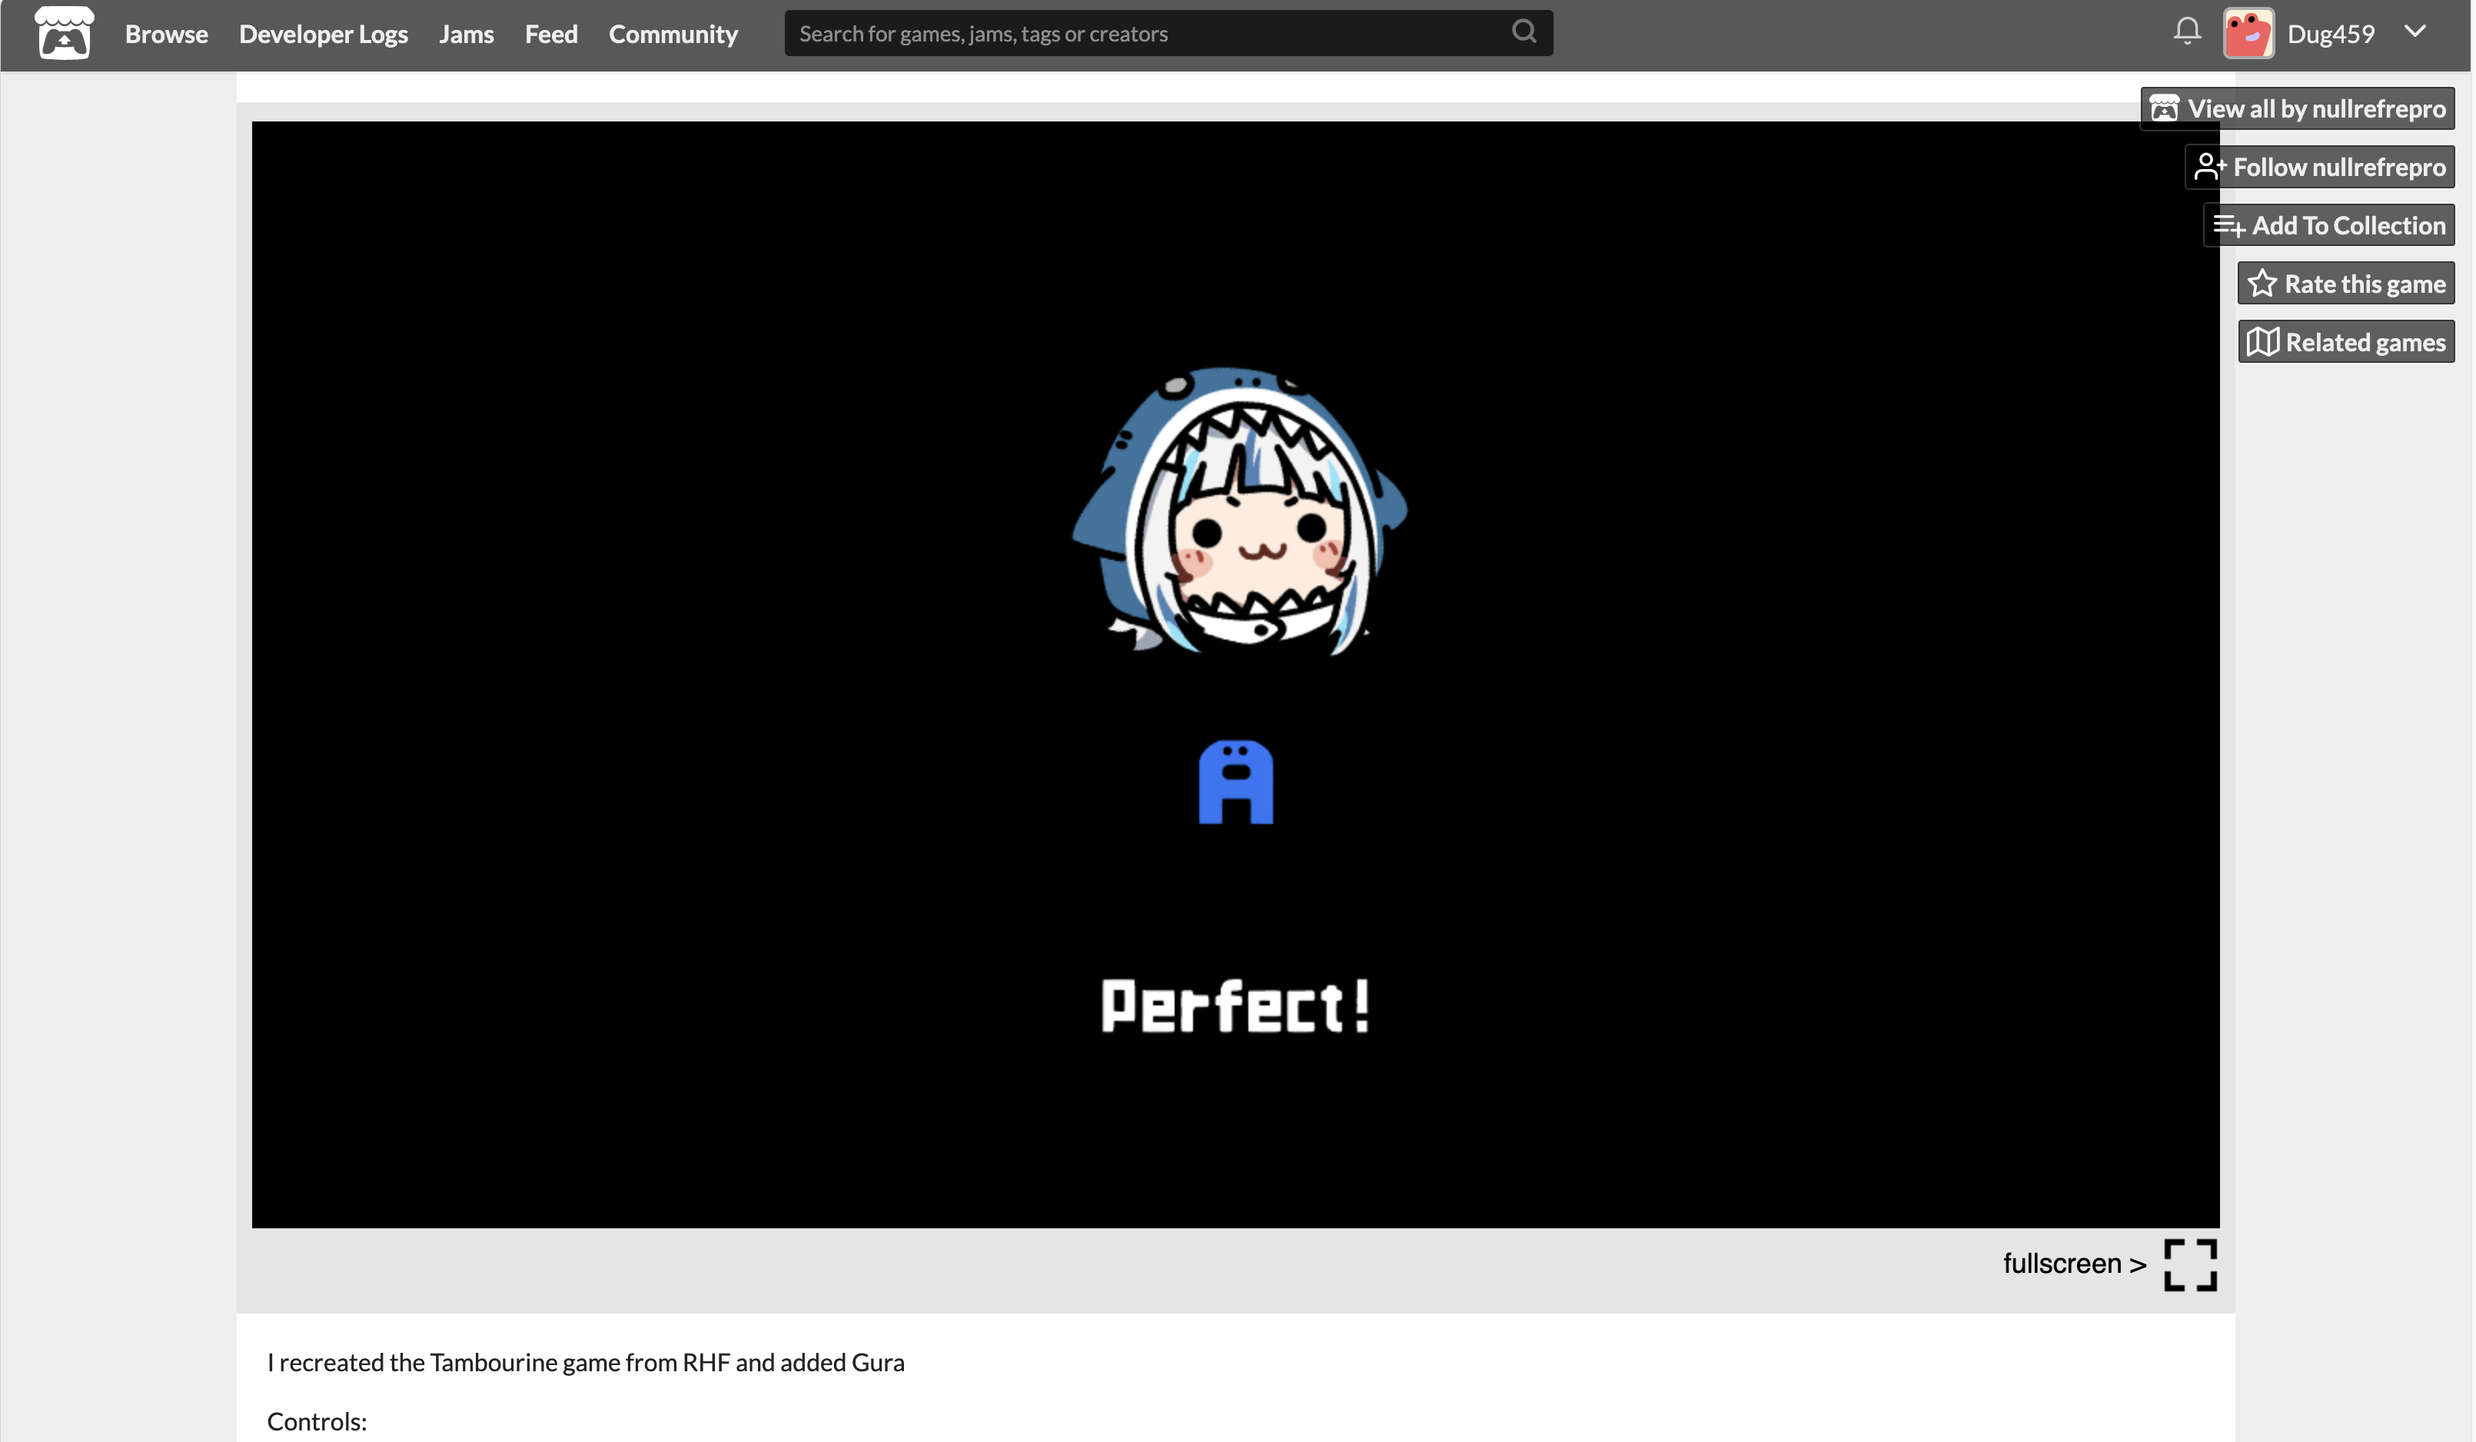Open the notifications bell
The image size is (2476, 1442).
[x=2186, y=32]
